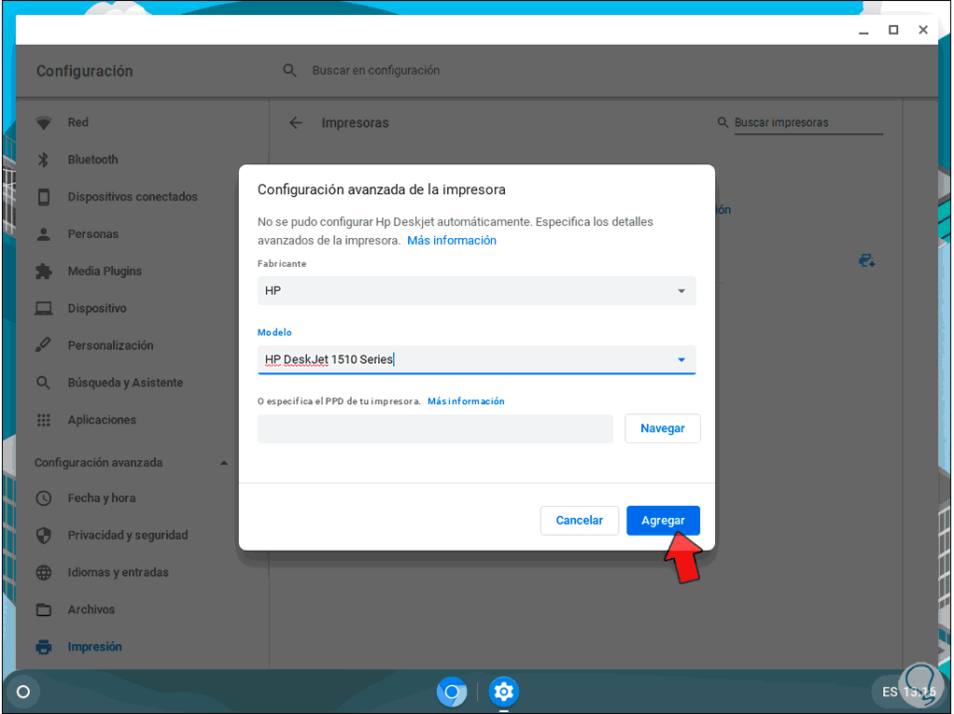Click the Dispositivos conectados phone icon
This screenshot has height=714, width=954.
click(43, 197)
